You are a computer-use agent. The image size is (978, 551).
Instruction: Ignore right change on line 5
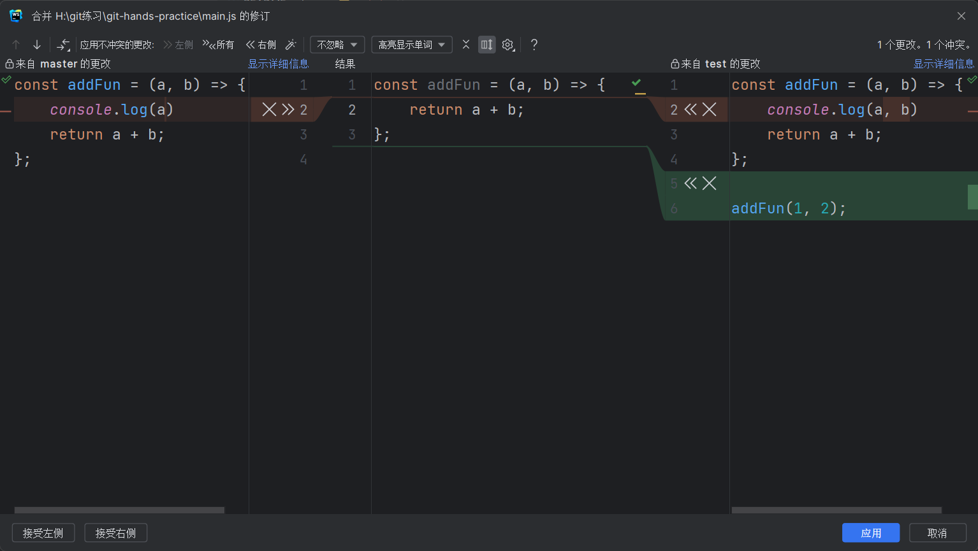tap(710, 183)
